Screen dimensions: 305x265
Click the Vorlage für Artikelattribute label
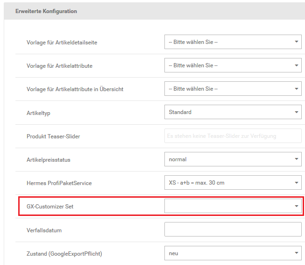click(59, 66)
